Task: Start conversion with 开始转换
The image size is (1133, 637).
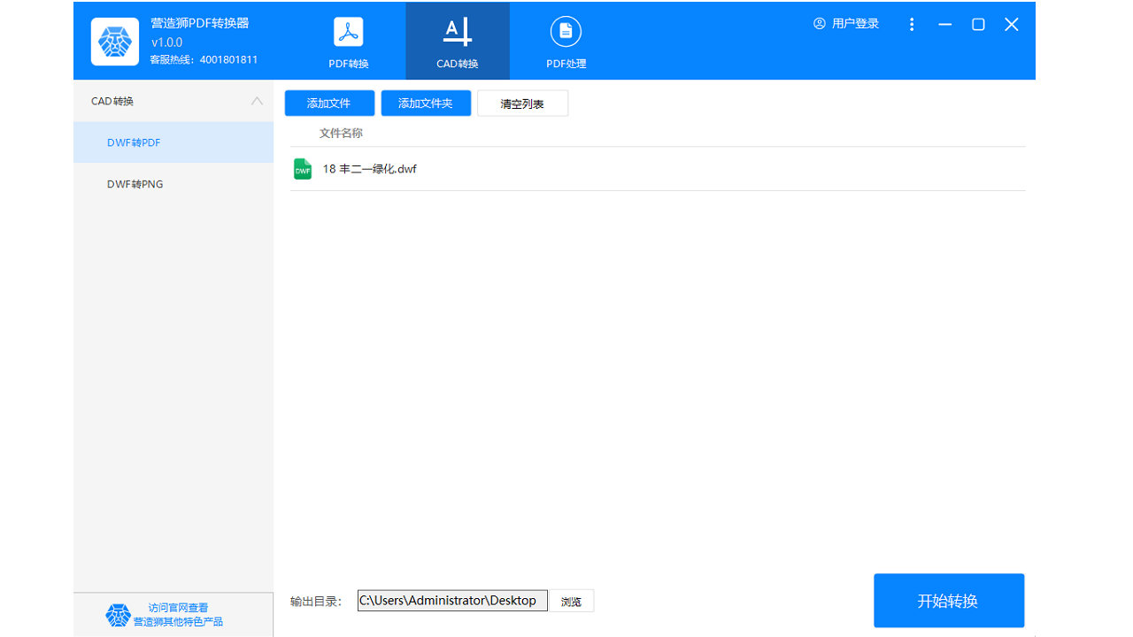Action: tap(948, 600)
